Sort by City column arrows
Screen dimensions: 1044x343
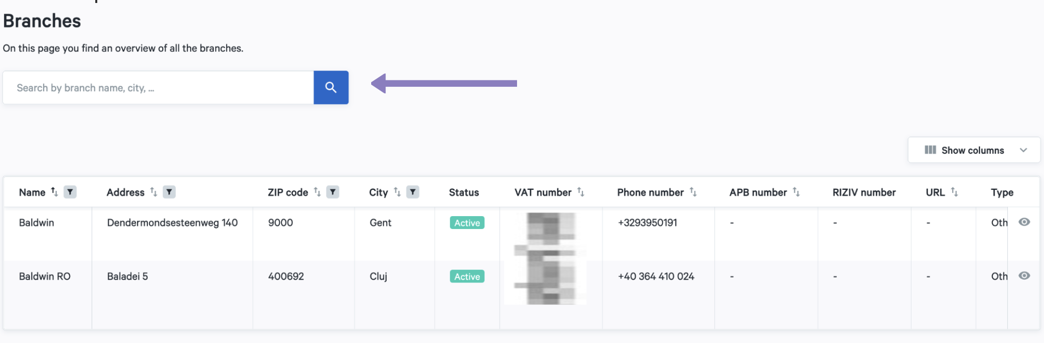(x=397, y=192)
